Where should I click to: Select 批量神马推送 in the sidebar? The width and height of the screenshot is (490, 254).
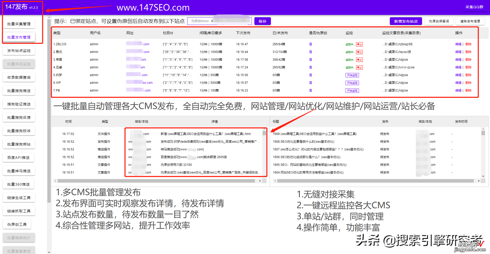click(x=19, y=171)
